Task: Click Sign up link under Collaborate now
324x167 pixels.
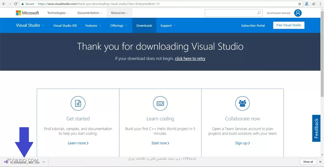Action: coord(242,143)
